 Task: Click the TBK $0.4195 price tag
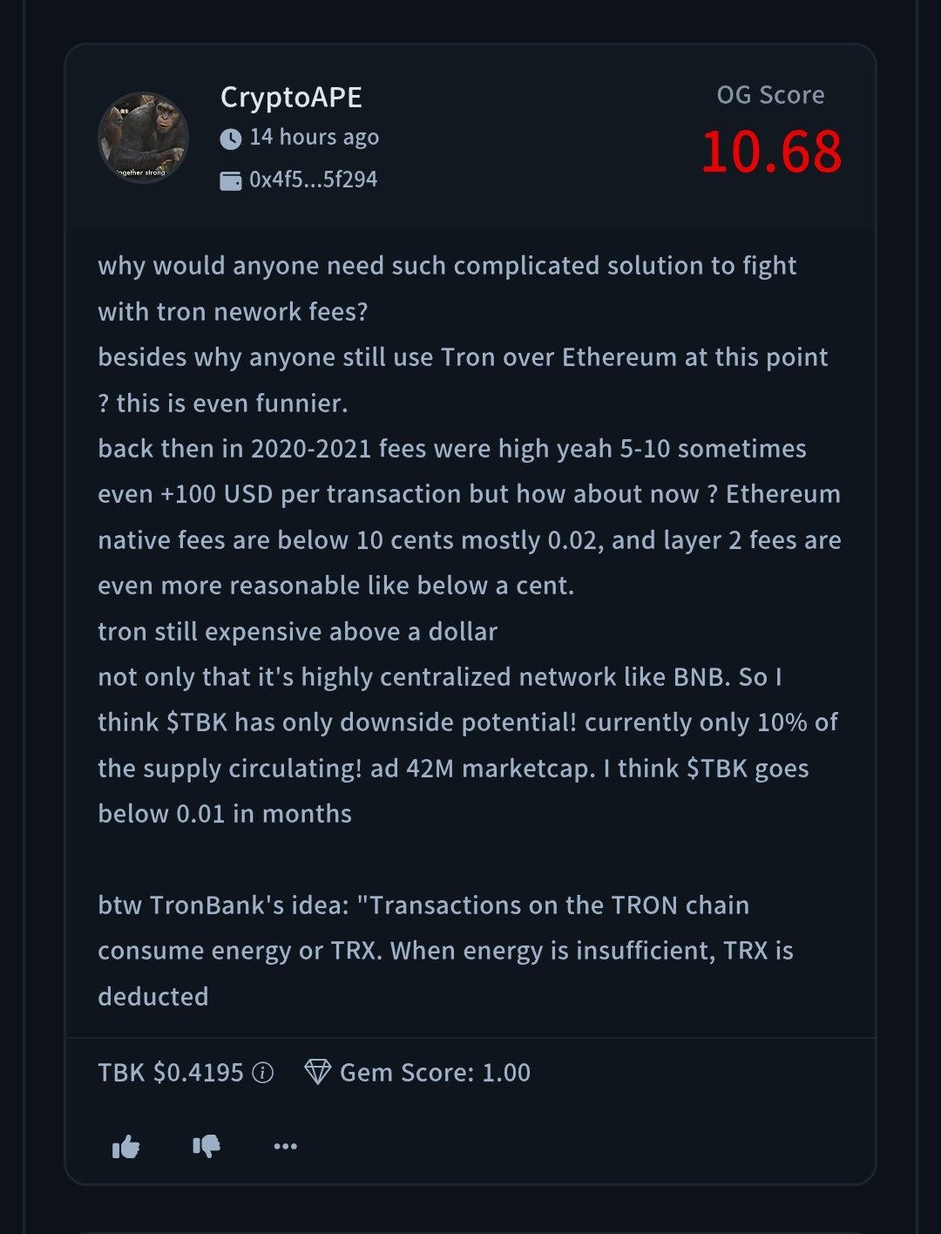(x=171, y=1073)
